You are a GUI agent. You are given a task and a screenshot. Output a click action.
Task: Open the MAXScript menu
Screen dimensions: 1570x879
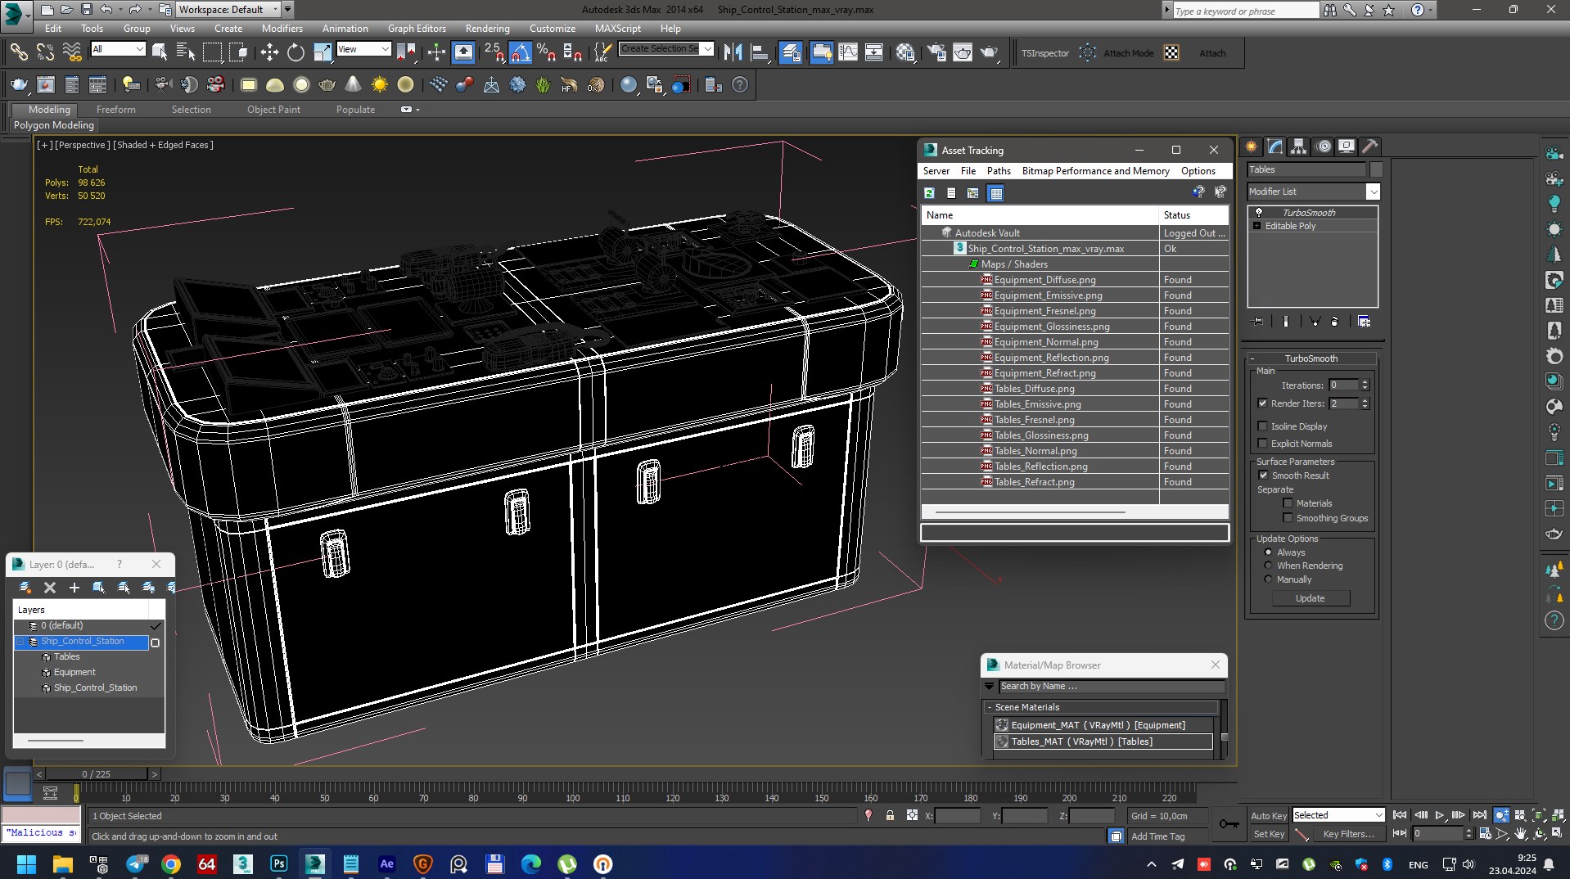click(x=617, y=29)
